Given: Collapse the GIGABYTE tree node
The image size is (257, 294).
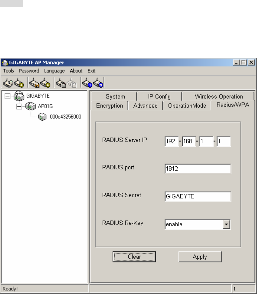Looking at the screenshot, I should pyautogui.click(x=8, y=96).
